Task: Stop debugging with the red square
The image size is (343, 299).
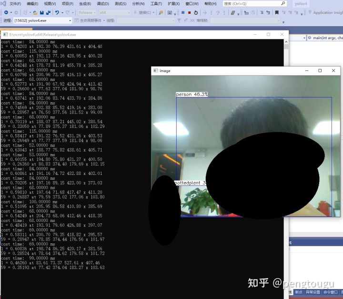Action: 190,13
